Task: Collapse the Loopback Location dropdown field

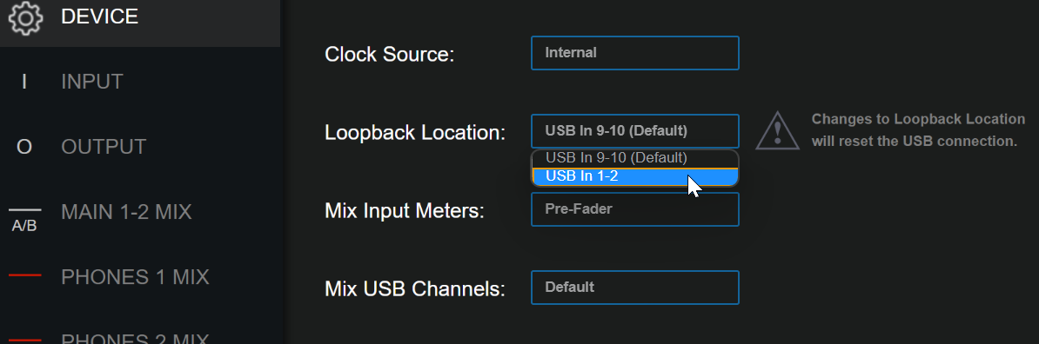Action: 634,131
